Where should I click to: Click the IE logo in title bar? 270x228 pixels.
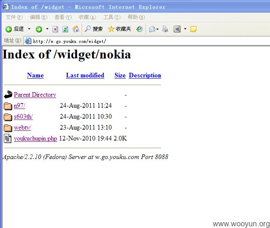(x=6, y=7)
